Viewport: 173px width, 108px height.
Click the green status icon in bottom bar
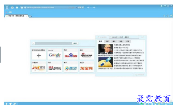[x=142, y=104]
